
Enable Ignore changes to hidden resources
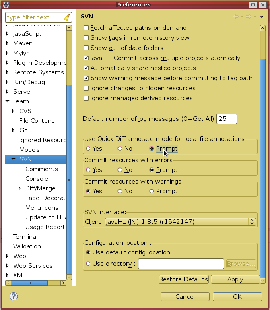coord(86,88)
